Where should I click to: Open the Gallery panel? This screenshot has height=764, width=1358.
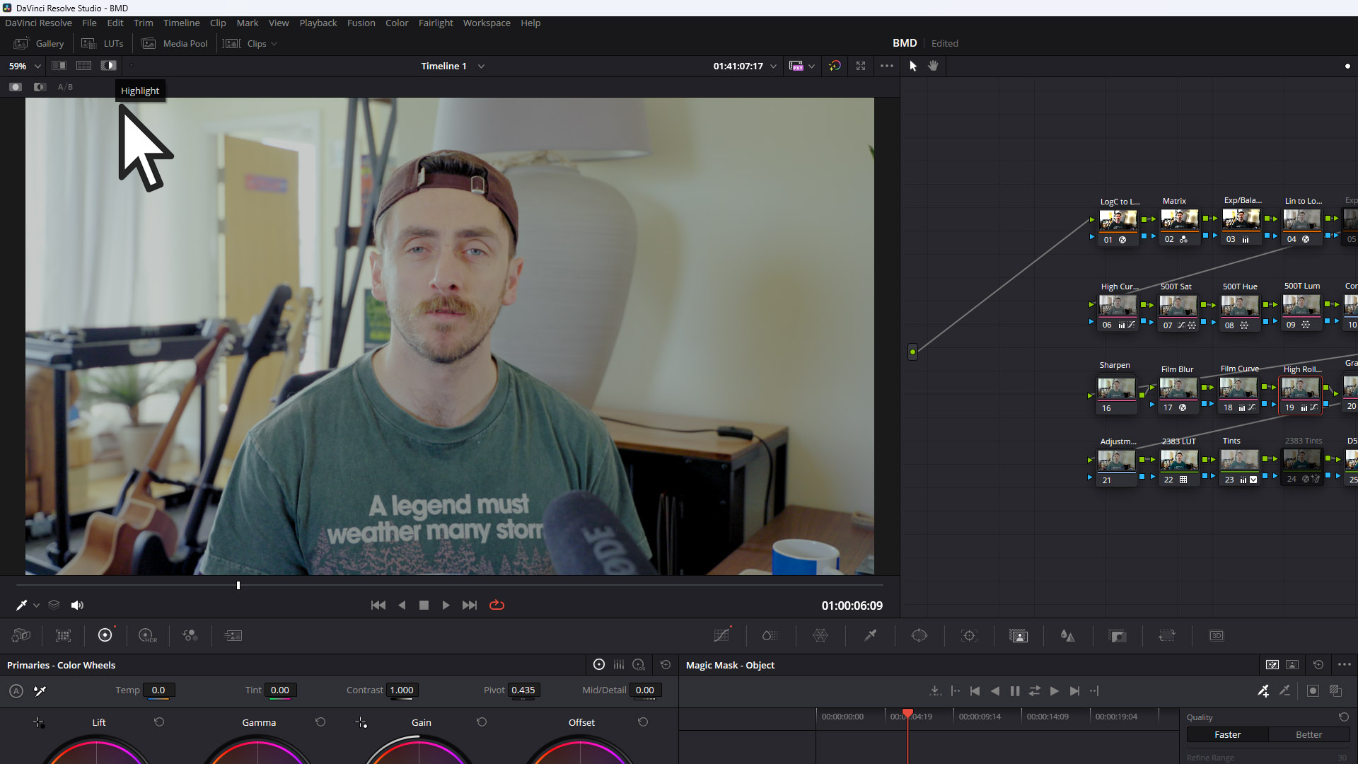[39, 43]
